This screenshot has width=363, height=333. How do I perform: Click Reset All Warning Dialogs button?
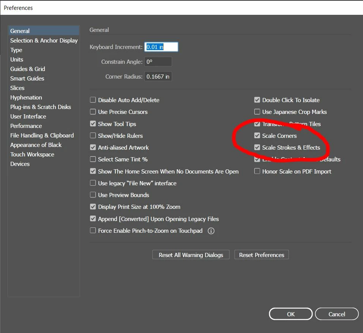(191, 255)
